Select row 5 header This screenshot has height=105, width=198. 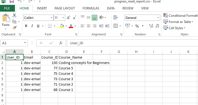point(2,79)
